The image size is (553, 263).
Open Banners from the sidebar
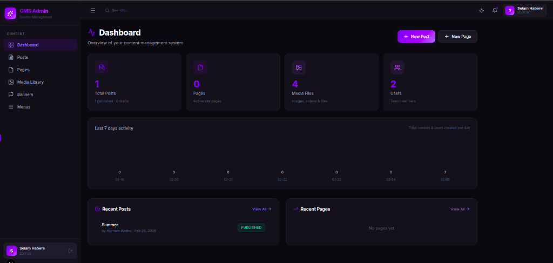tap(40, 95)
